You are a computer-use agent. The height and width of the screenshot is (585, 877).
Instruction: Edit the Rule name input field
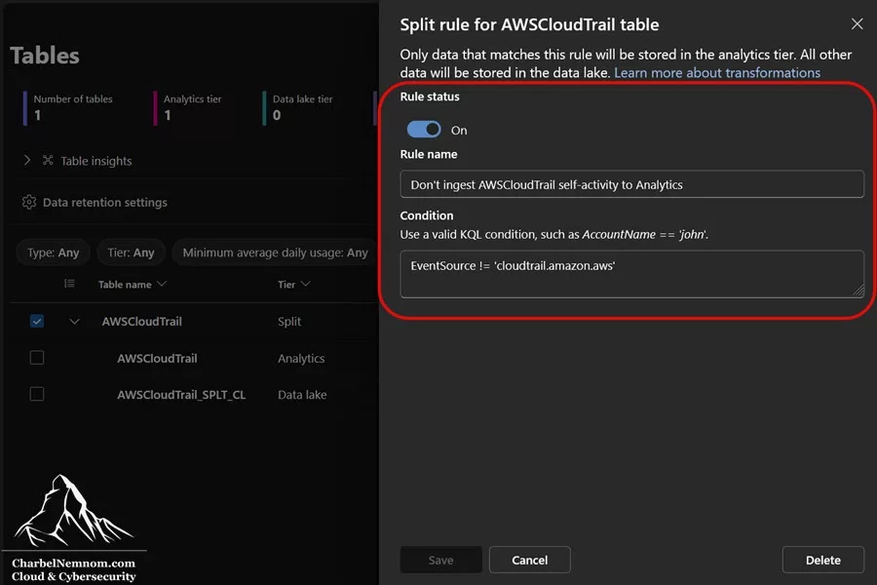pos(631,184)
